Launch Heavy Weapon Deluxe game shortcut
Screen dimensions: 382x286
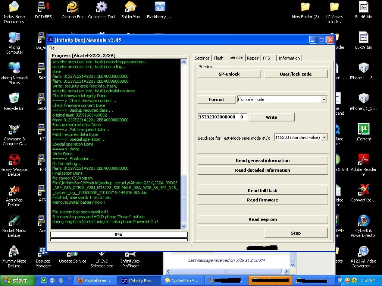[14, 165]
